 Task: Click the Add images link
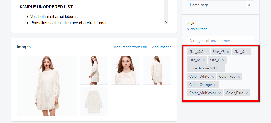[x=162, y=47]
